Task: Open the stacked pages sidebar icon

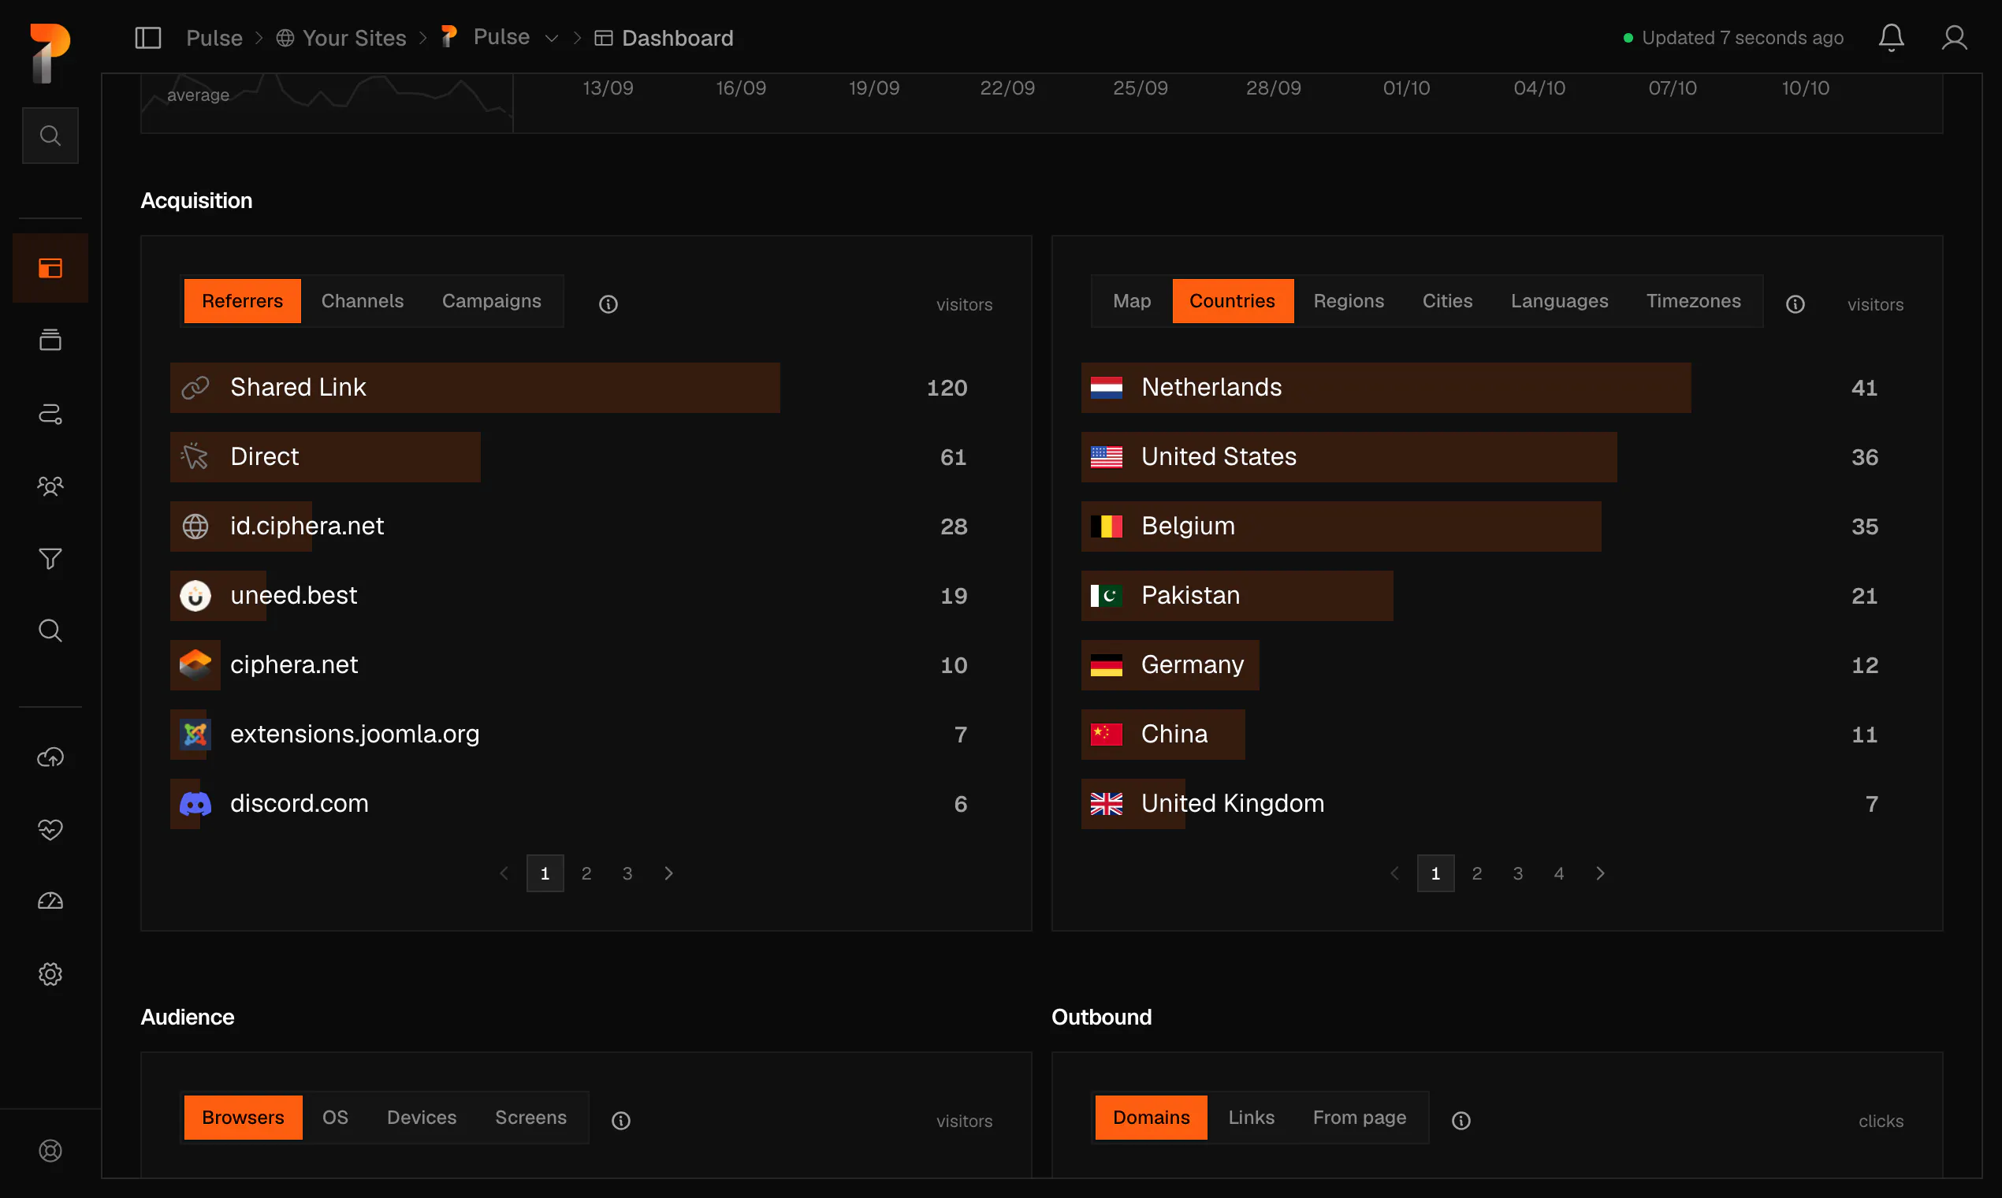Action: (x=50, y=340)
